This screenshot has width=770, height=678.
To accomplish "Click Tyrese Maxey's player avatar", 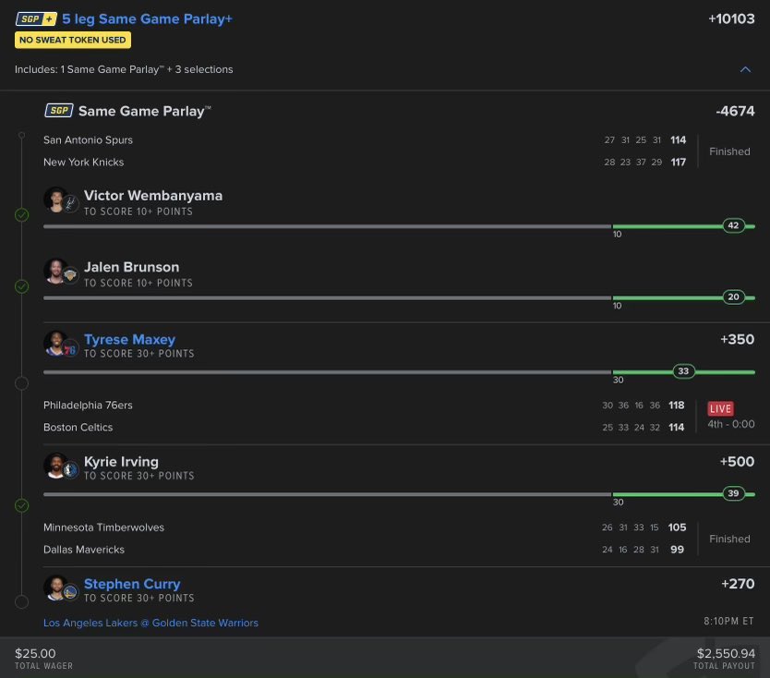I will click(56, 344).
